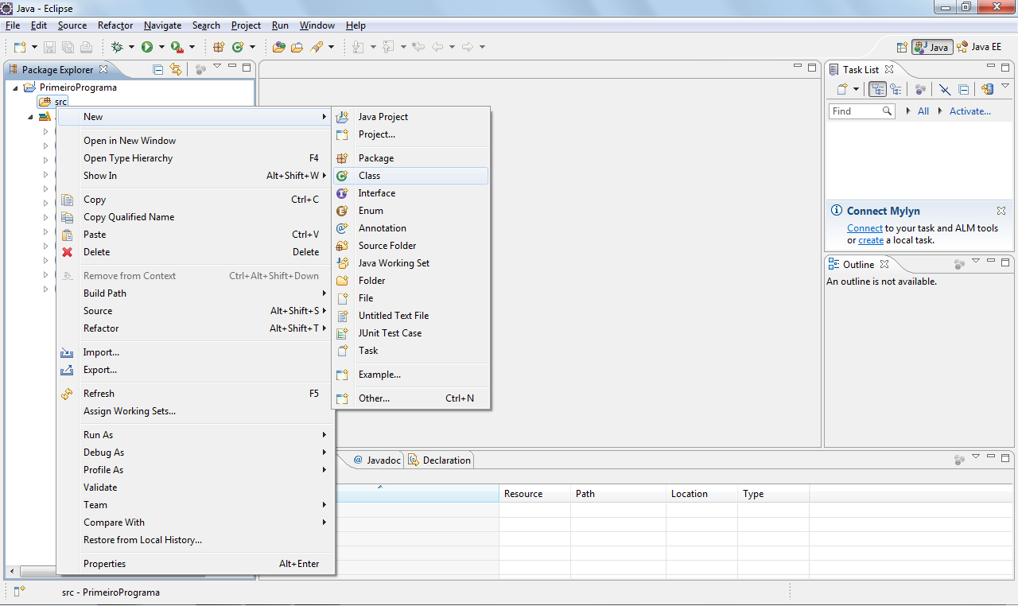Open the Debug button dropdown arrow
The width and height of the screenshot is (1018, 606).
point(131,47)
